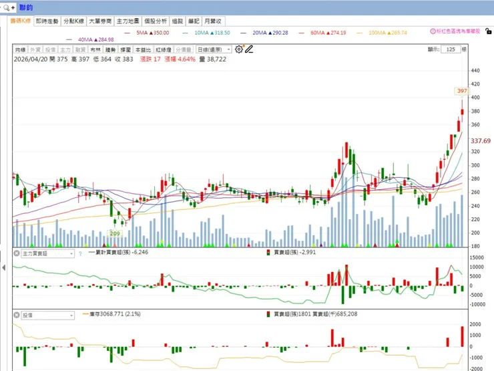Image resolution: width=494 pixels, height=371 pixels.
Task: Click the pink 粉紅色區塊 notice text
Action: [458, 31]
